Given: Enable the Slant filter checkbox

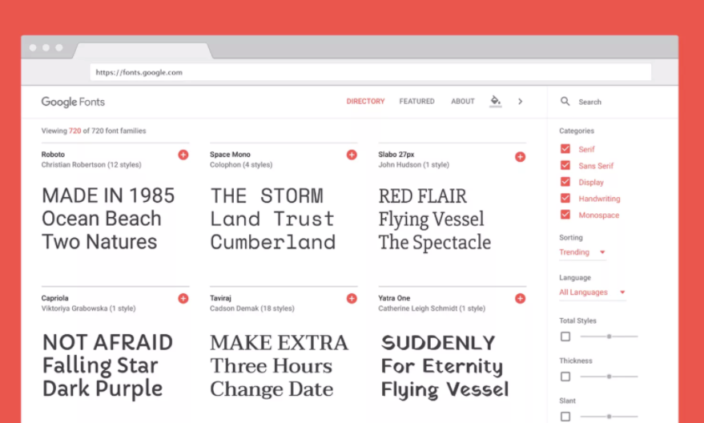Looking at the screenshot, I should tap(565, 417).
